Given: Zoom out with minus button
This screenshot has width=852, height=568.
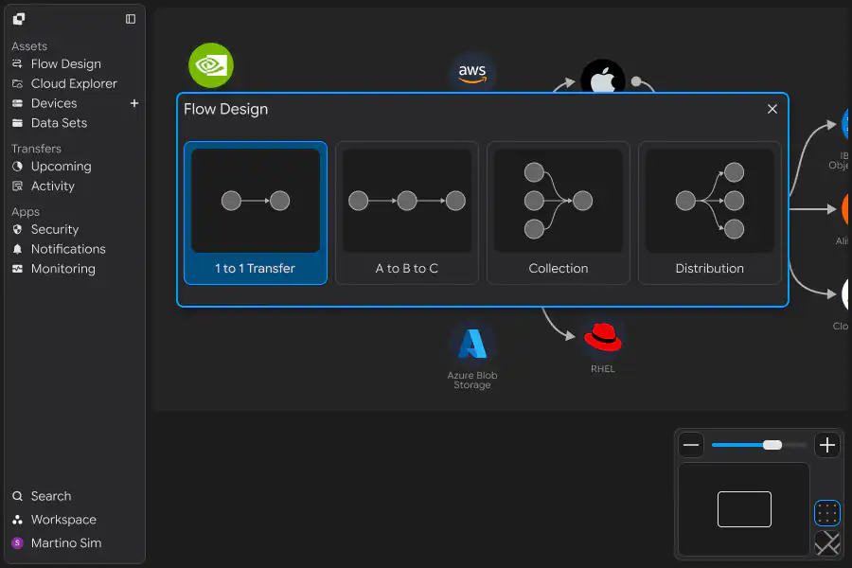Looking at the screenshot, I should [x=691, y=445].
